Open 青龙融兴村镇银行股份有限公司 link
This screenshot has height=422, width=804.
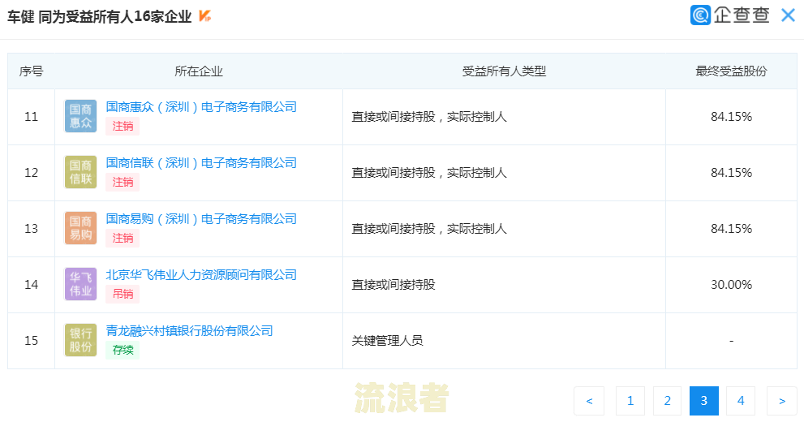pyautogui.click(x=189, y=331)
